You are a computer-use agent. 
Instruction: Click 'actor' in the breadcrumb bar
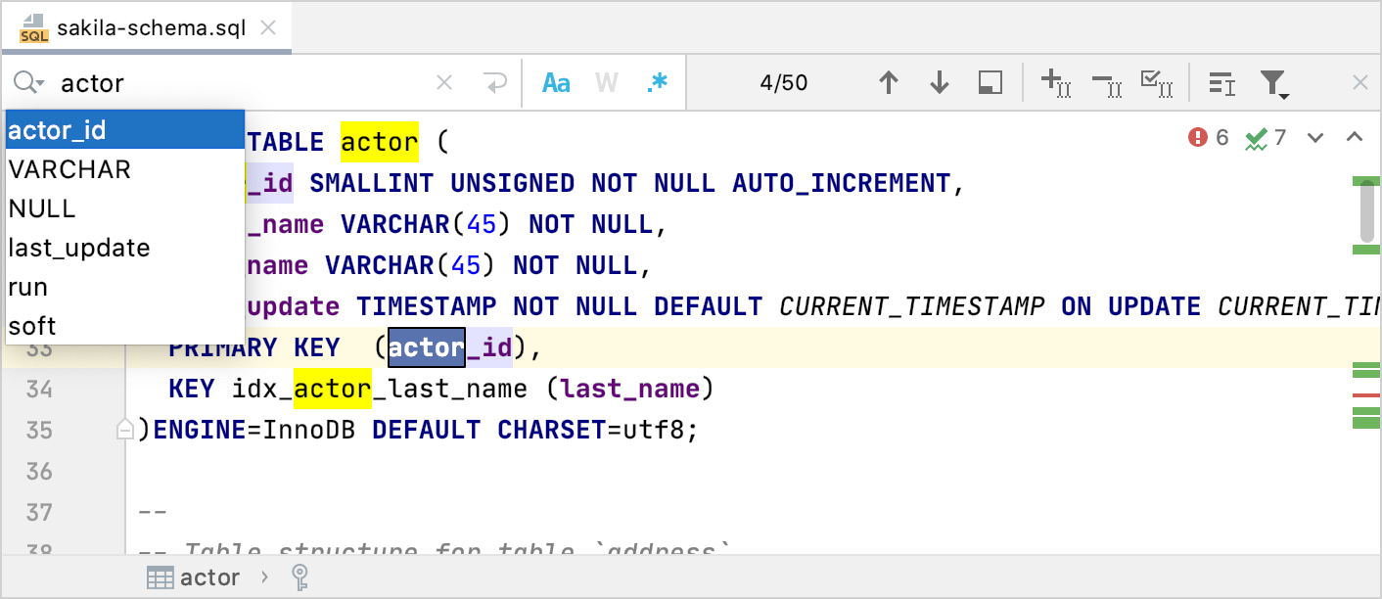pyautogui.click(x=193, y=577)
